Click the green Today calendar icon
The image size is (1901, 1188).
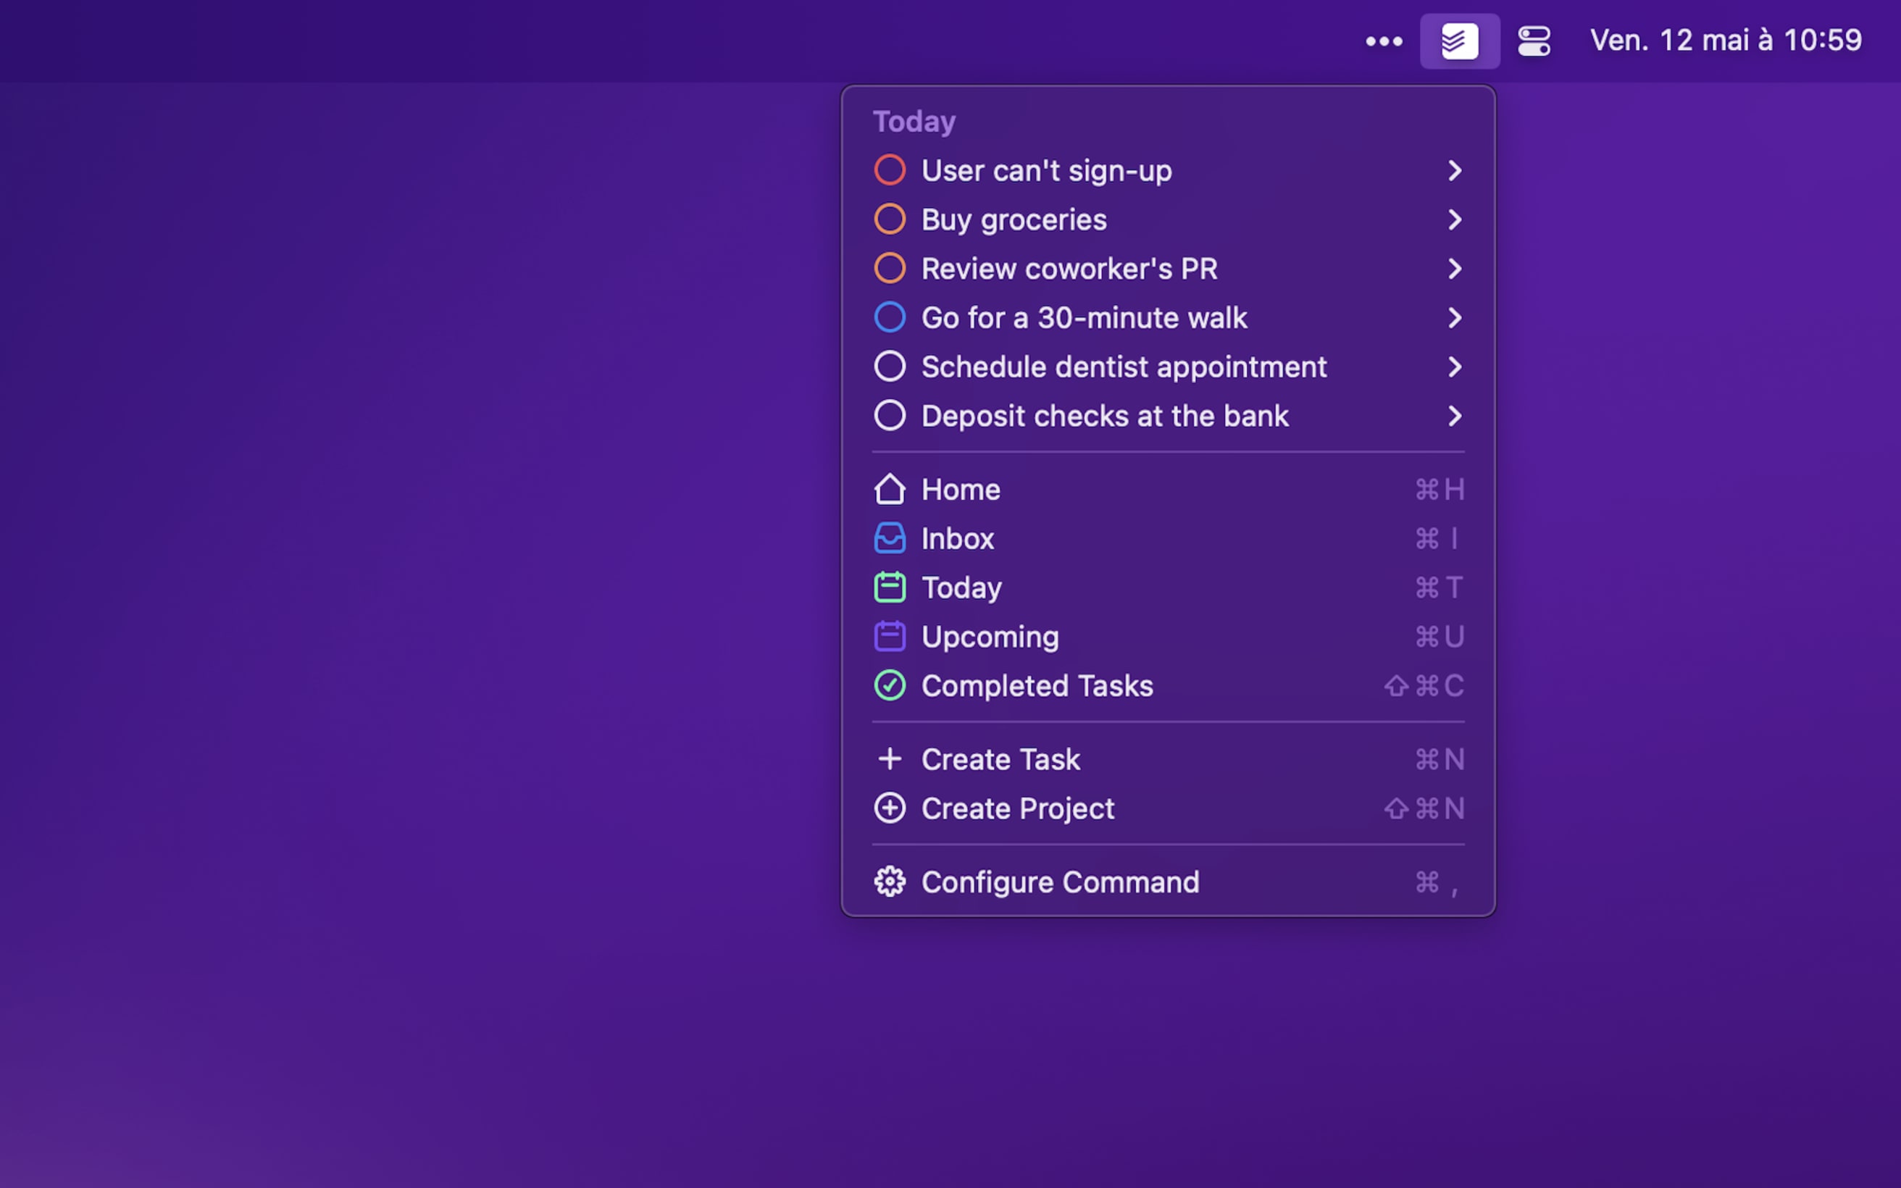[889, 587]
